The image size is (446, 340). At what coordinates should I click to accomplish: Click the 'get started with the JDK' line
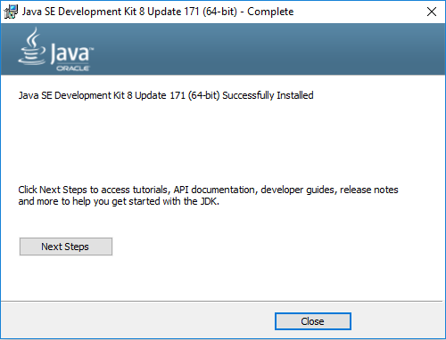[x=119, y=201]
